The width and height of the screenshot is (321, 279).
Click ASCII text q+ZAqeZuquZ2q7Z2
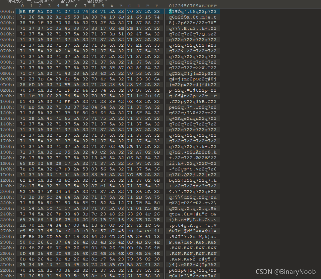[193, 118]
